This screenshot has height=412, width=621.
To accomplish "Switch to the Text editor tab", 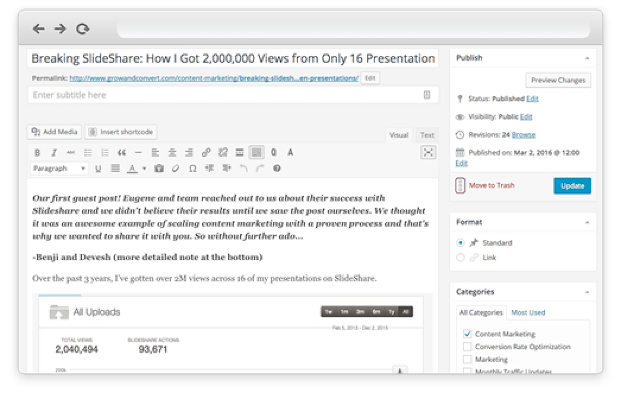I will pos(427,135).
